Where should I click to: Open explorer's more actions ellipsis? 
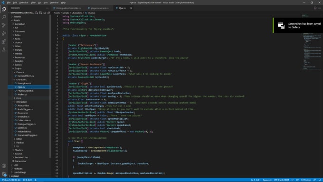tap(47, 8)
